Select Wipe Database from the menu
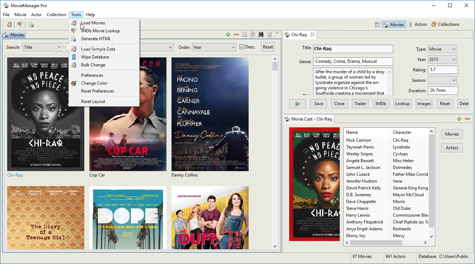 (x=104, y=57)
